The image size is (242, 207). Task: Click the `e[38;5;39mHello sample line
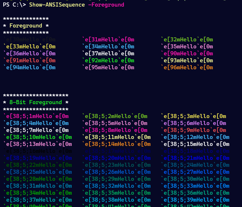click(x=195, y=200)
